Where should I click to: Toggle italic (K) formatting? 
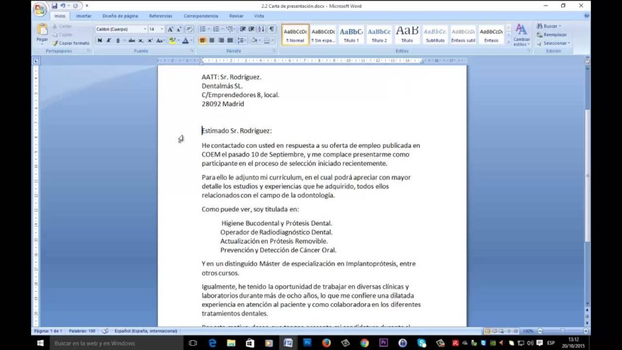(x=109, y=41)
